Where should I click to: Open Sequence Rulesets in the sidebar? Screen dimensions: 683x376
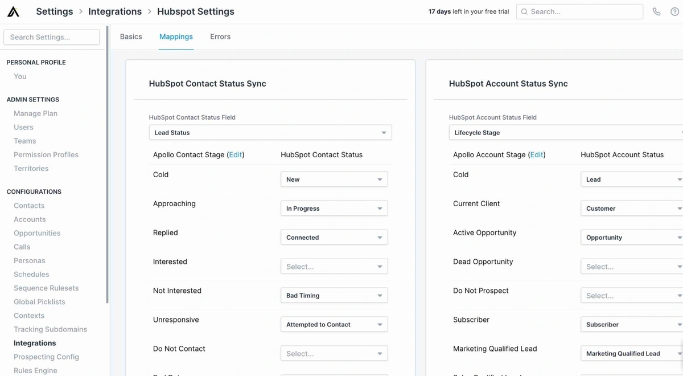(x=46, y=288)
